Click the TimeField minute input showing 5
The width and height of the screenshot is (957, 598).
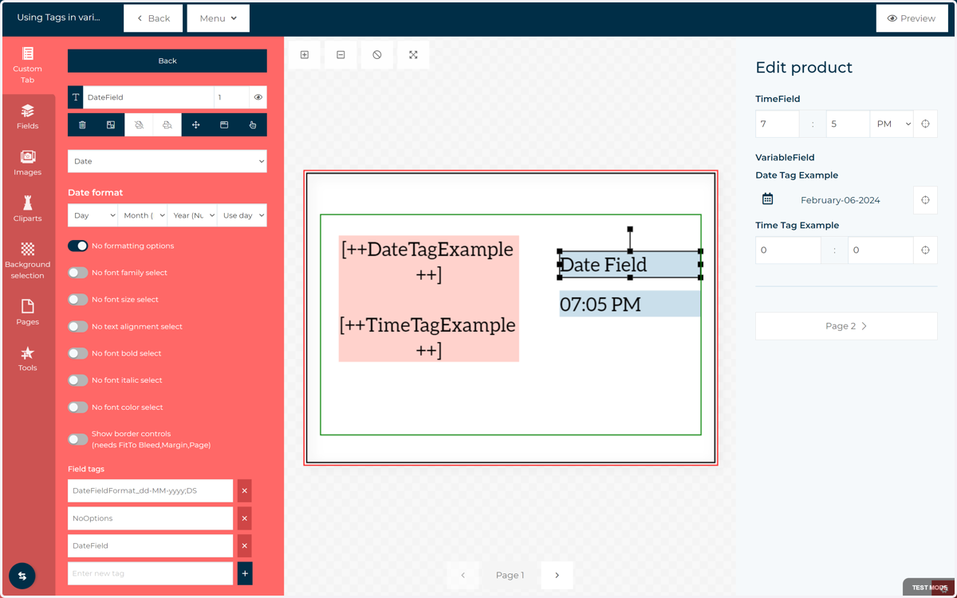[x=848, y=124]
